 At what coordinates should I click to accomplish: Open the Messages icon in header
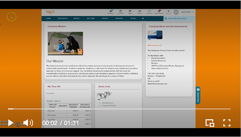(111, 12)
